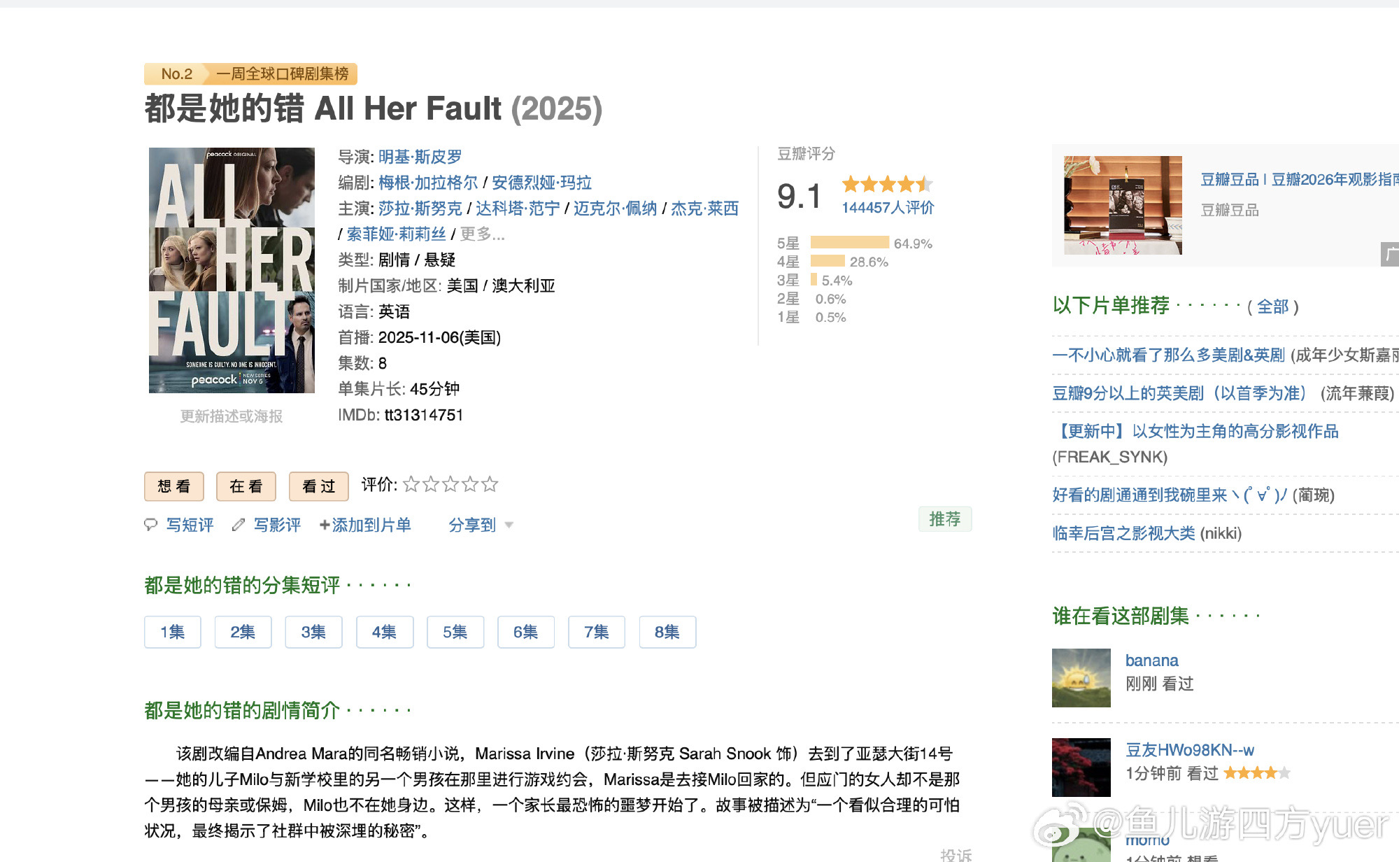Click the All Her Fault poster thumbnail
Viewport: 1399px width, 862px height.
[232, 270]
